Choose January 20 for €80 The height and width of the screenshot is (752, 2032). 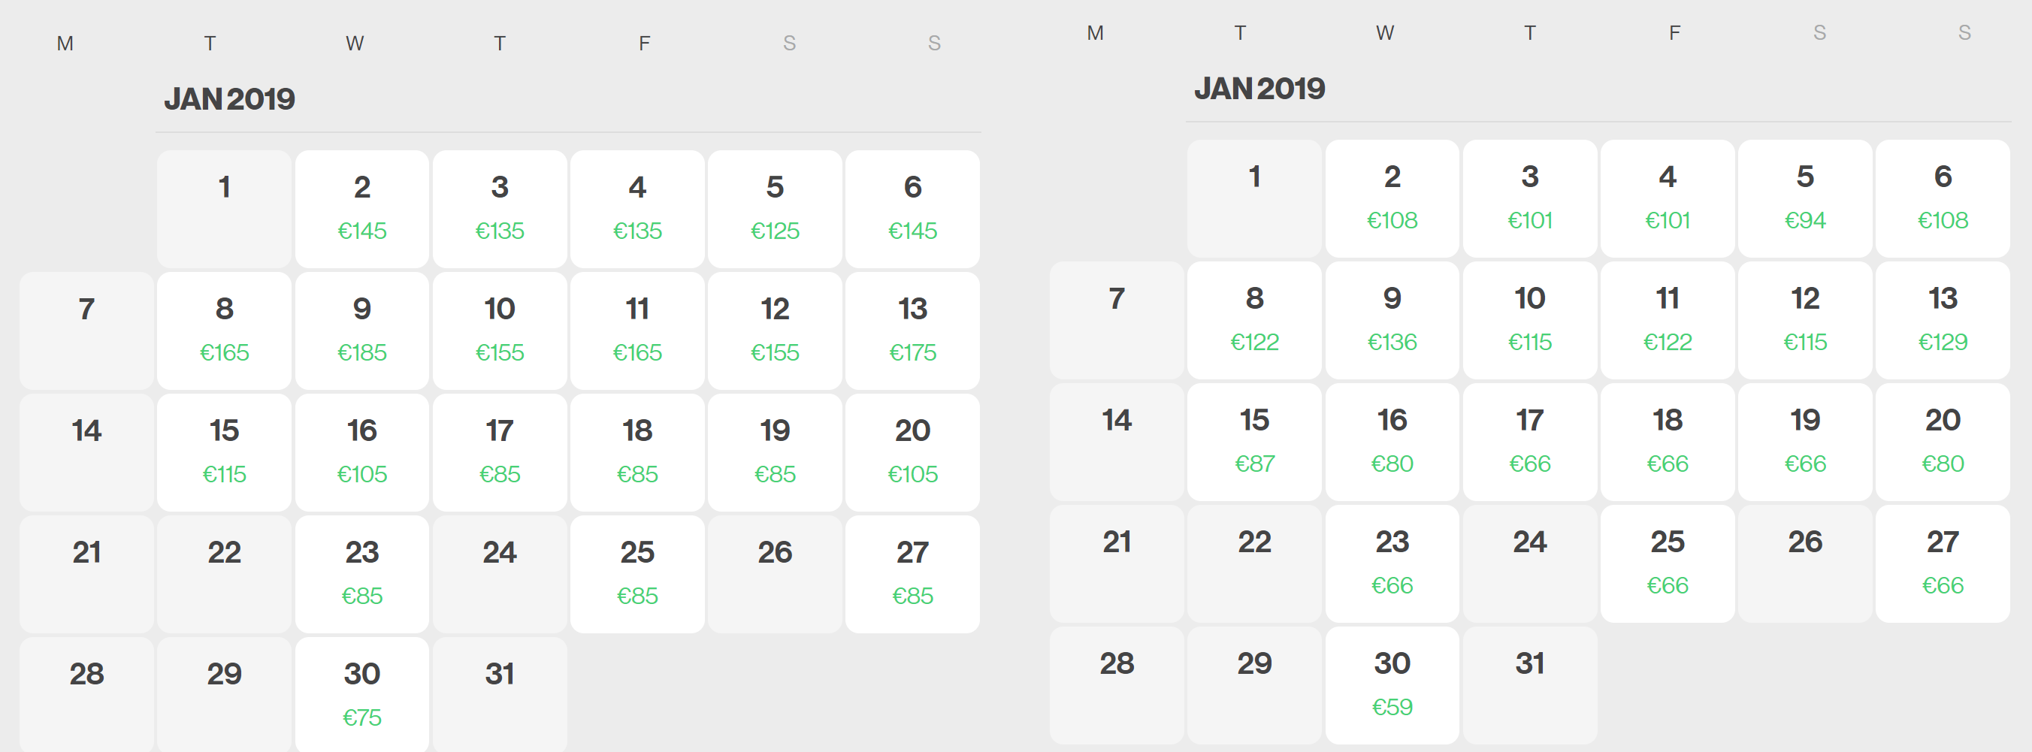click(x=1942, y=442)
